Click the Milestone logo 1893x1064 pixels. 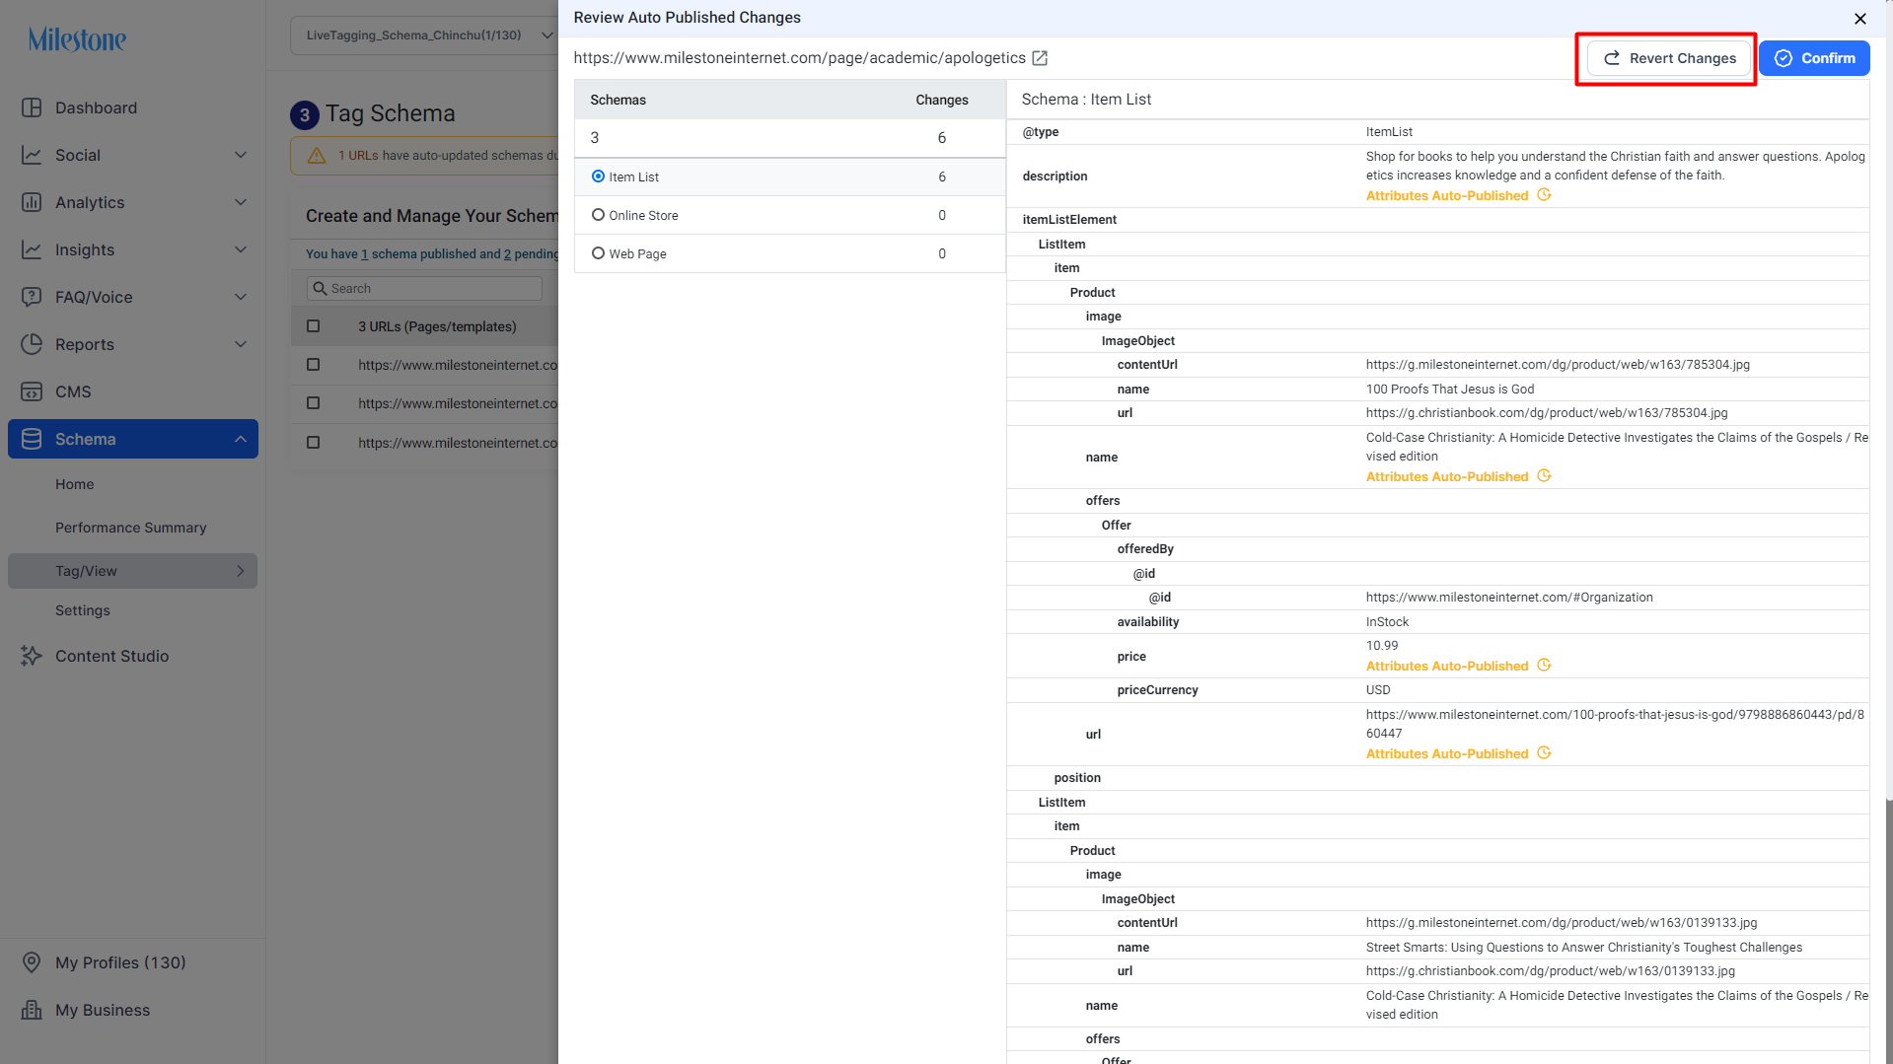coord(77,39)
